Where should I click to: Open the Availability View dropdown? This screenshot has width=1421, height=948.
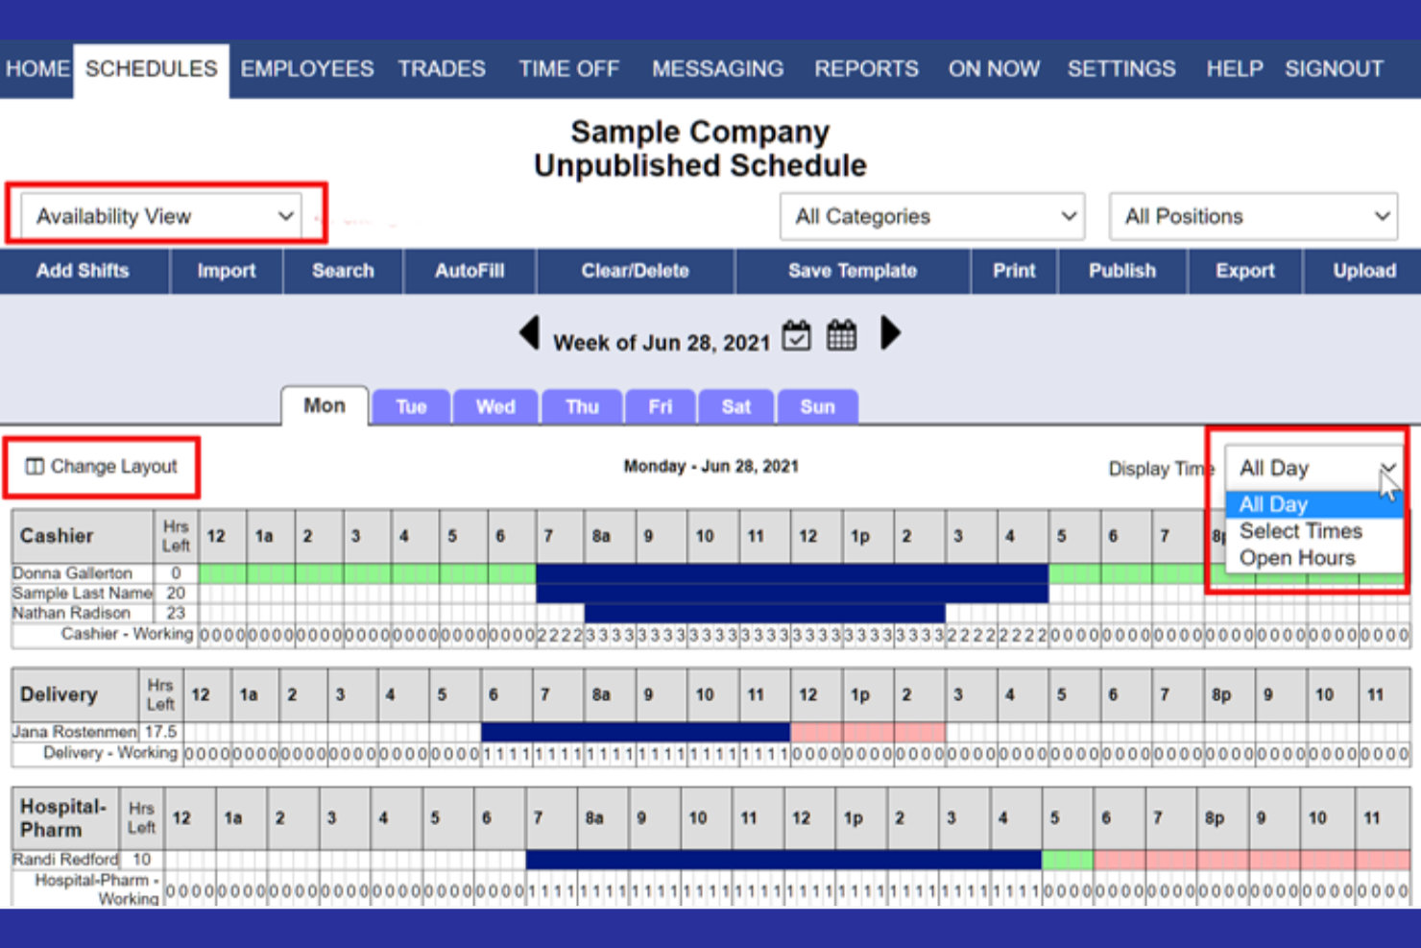(161, 216)
